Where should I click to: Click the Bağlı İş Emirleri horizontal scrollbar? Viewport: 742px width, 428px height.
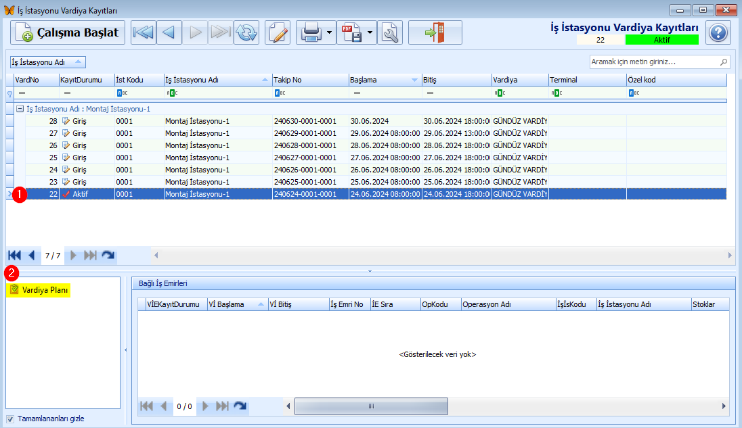(370, 406)
